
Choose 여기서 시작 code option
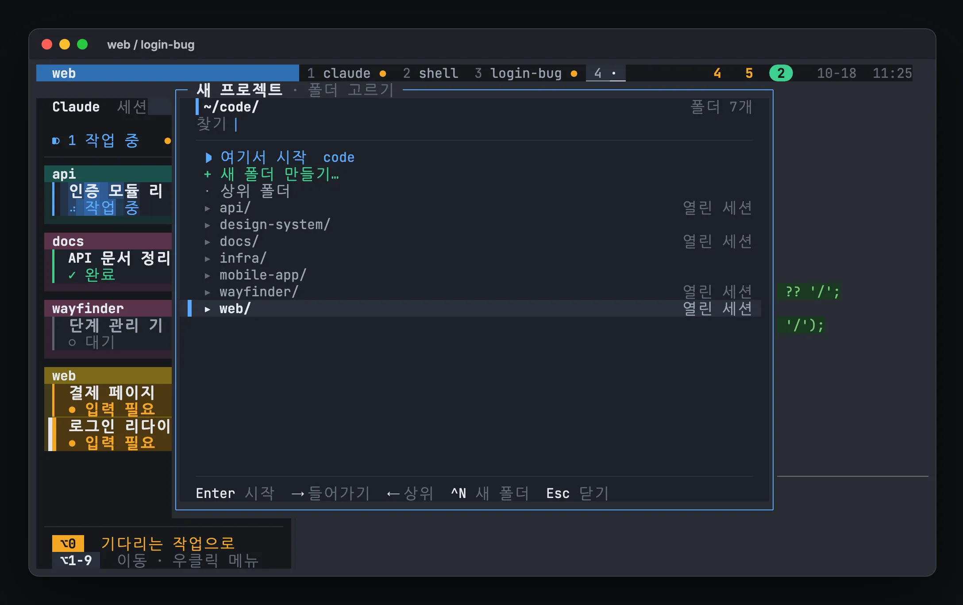(x=280, y=157)
